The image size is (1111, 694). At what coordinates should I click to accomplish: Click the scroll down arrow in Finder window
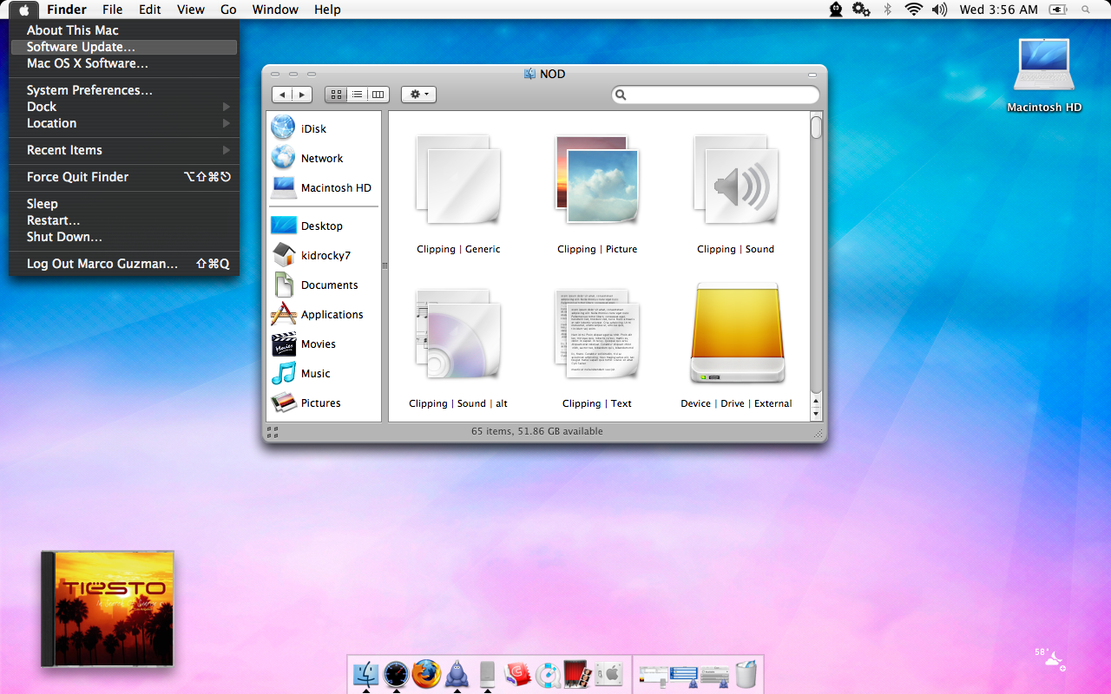point(816,413)
